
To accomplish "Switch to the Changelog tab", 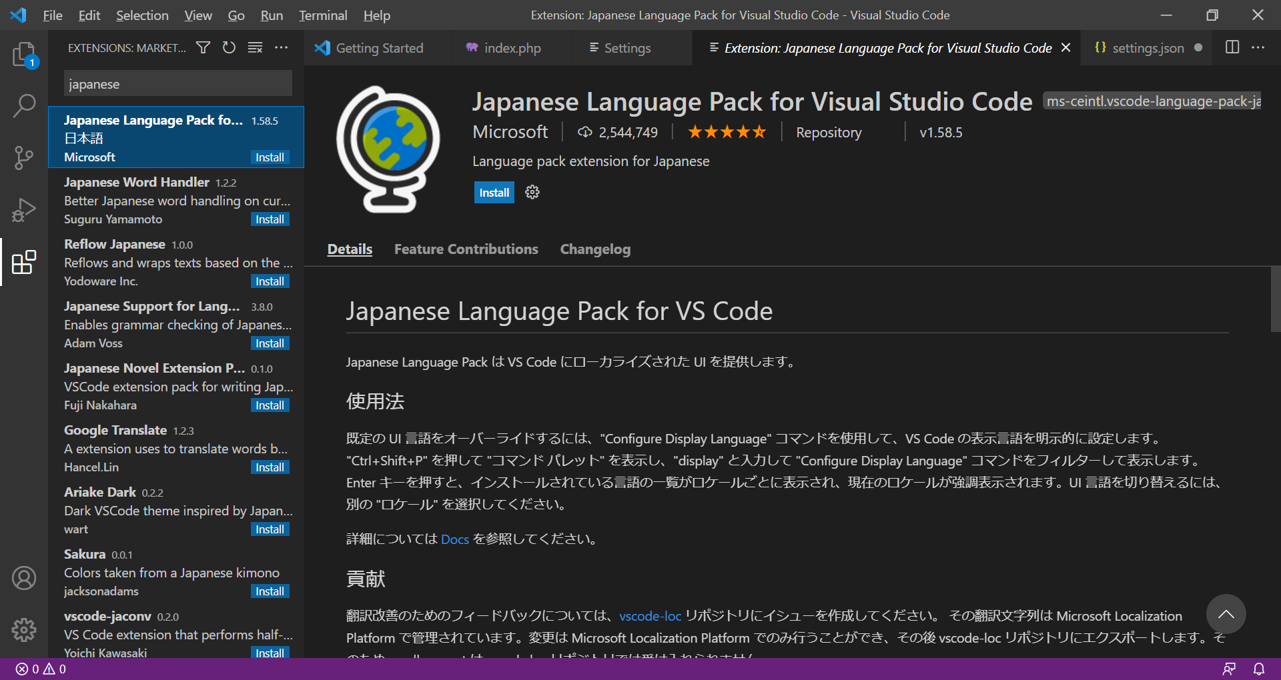I will [594, 249].
